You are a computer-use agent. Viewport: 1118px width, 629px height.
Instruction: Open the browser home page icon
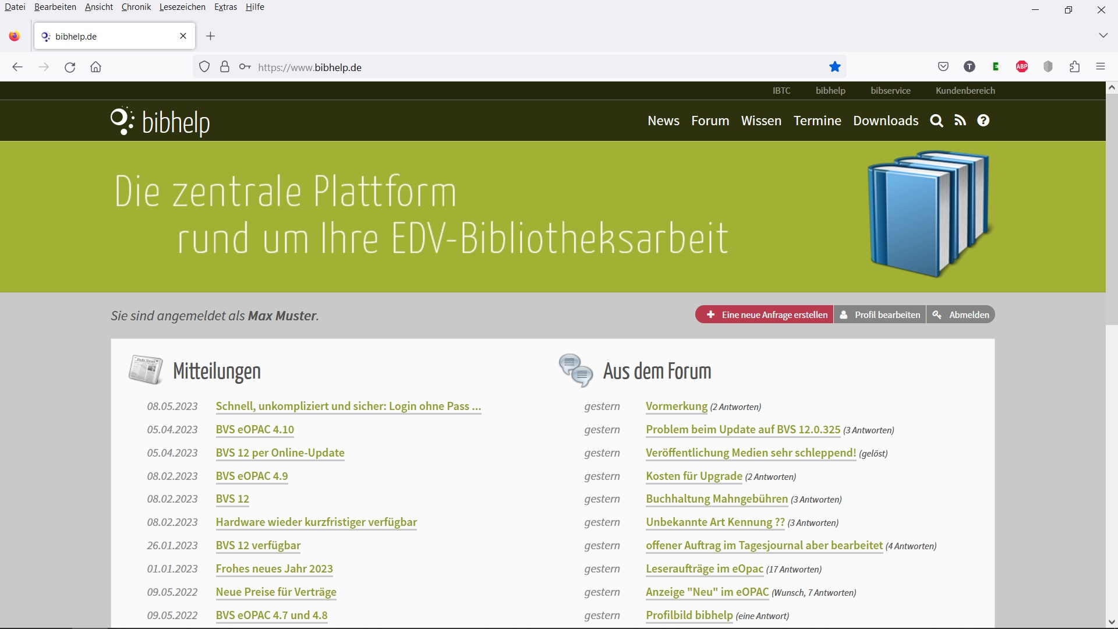[96, 67]
